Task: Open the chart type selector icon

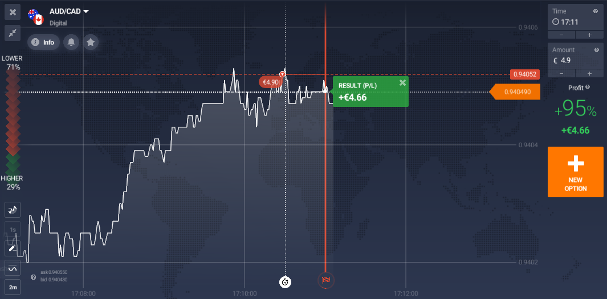Action: [13, 210]
